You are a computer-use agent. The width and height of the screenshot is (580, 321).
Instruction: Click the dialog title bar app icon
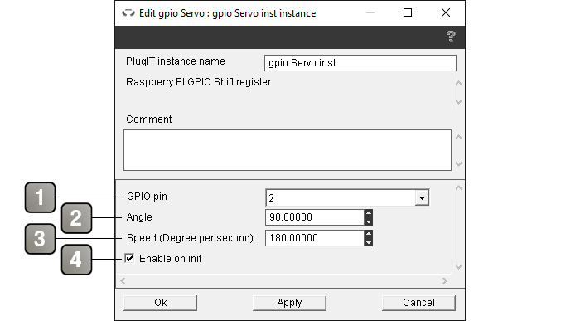(128, 13)
